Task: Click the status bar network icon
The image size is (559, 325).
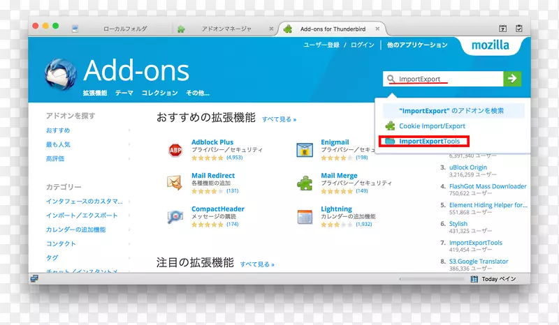Action: tap(34, 278)
